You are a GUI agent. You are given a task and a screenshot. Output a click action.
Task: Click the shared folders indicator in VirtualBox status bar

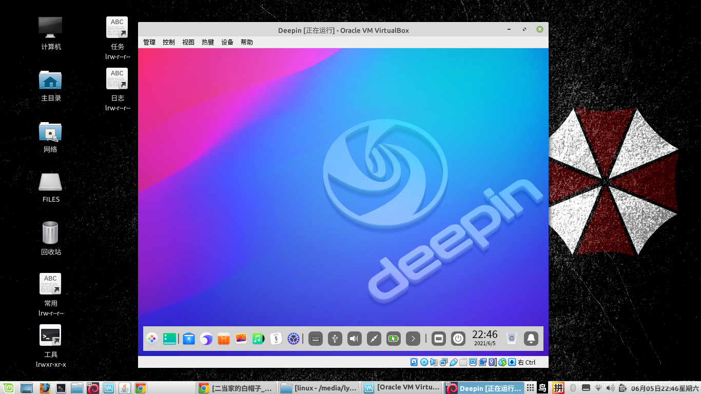click(x=463, y=362)
